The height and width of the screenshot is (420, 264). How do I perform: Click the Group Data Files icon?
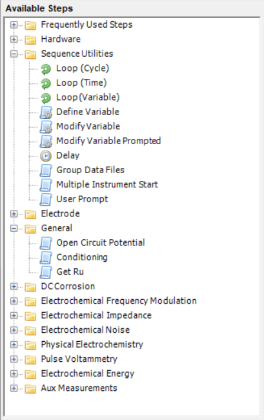[x=46, y=171]
